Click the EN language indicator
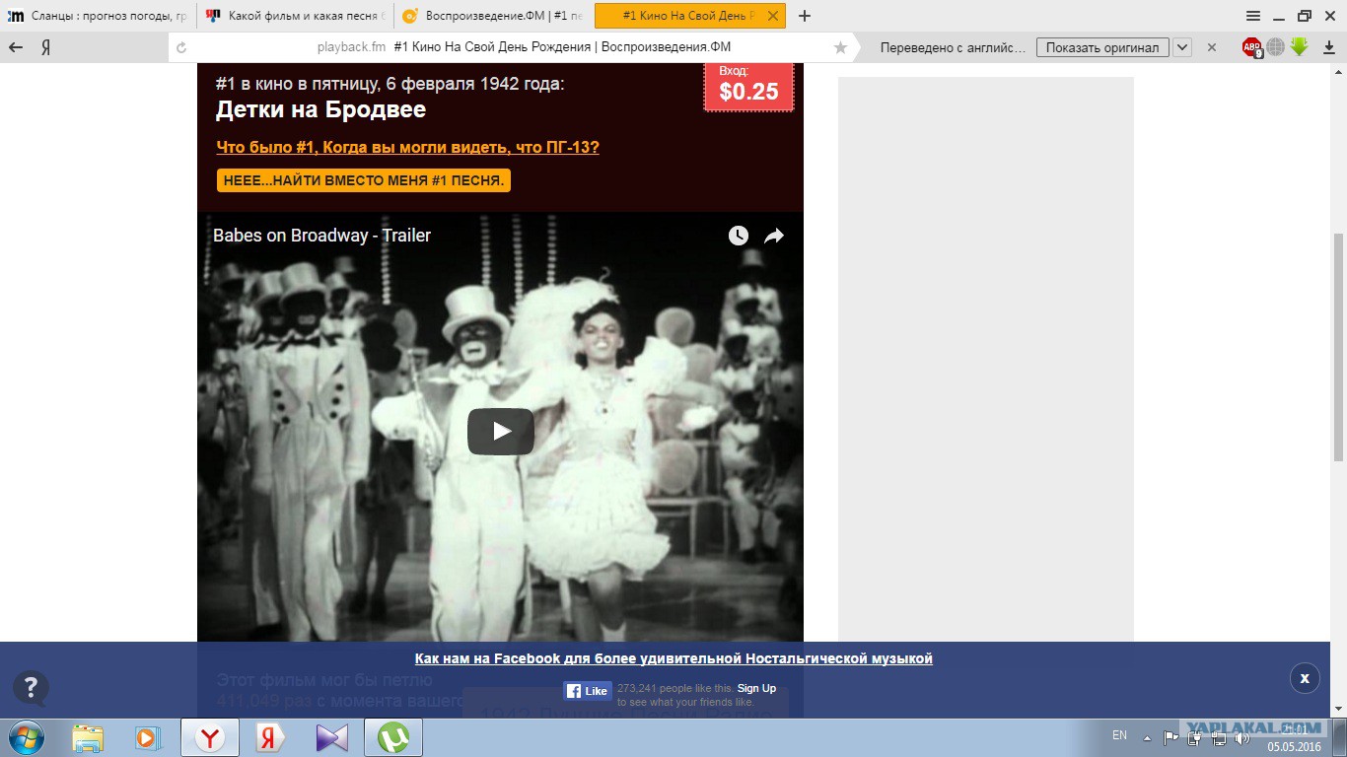 (x=1119, y=735)
